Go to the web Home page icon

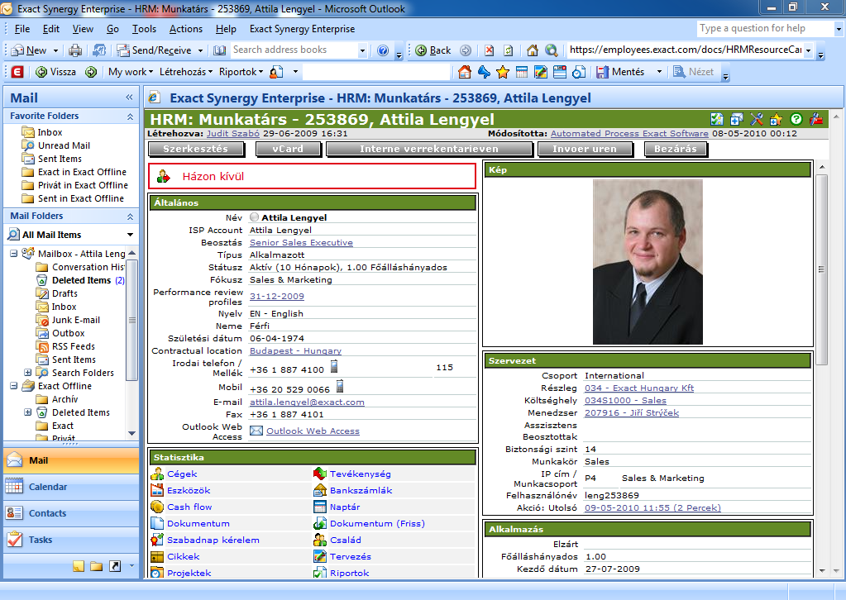tap(533, 50)
